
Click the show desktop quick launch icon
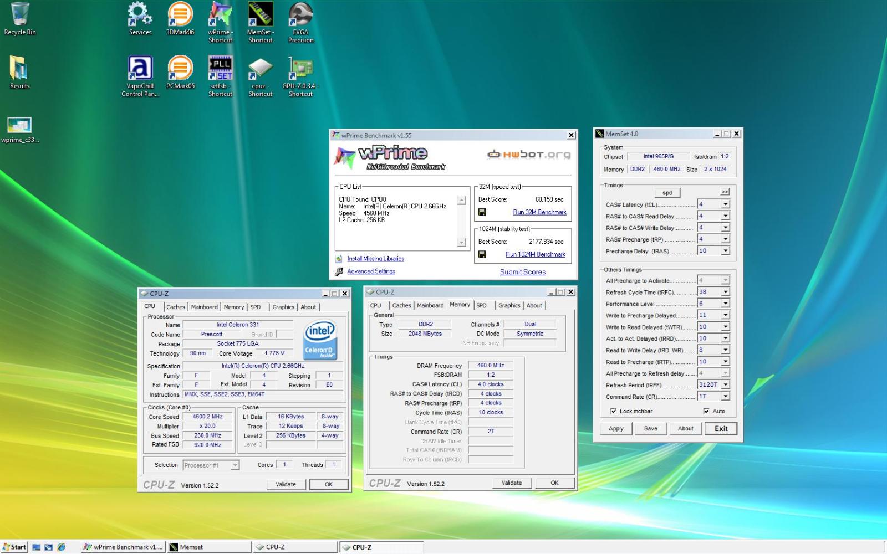[x=37, y=547]
